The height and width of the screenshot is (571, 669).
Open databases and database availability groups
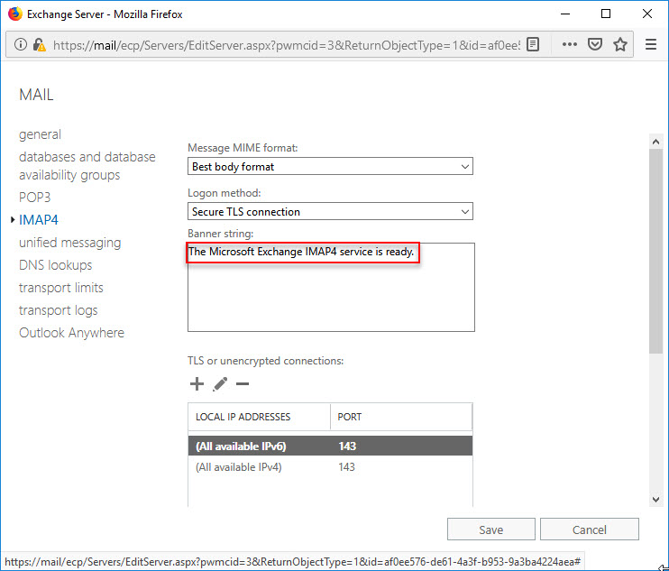[87, 166]
